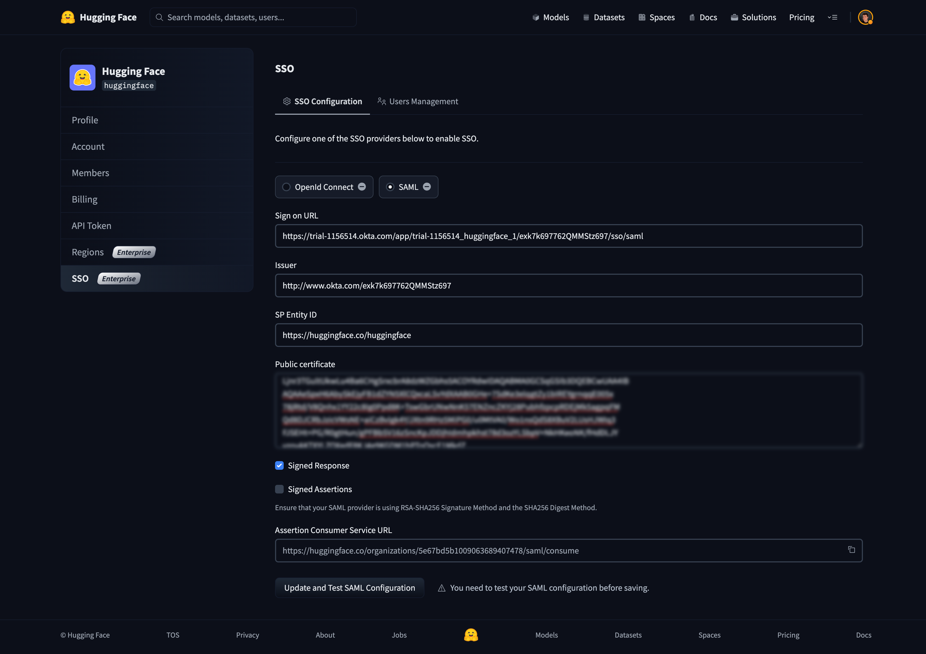The image size is (926, 654).
Task: Click the hugging emoji in footer center
Action: [x=471, y=635]
